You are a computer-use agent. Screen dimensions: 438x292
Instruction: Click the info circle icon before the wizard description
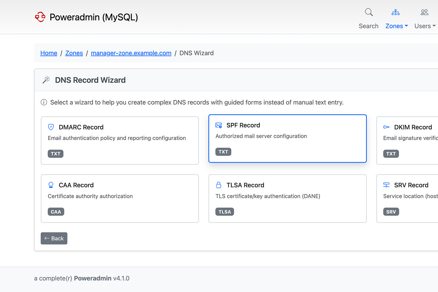point(44,102)
